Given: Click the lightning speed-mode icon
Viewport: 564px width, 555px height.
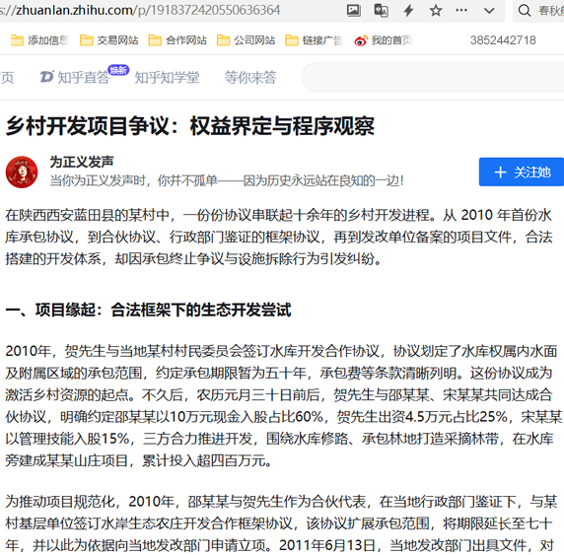Looking at the screenshot, I should 408,10.
